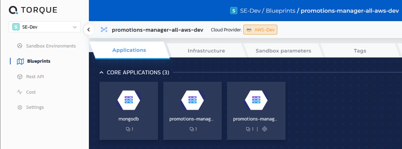Click the mongodb application hexagon icon
Viewport: 402px width, 149px height.
129,100
